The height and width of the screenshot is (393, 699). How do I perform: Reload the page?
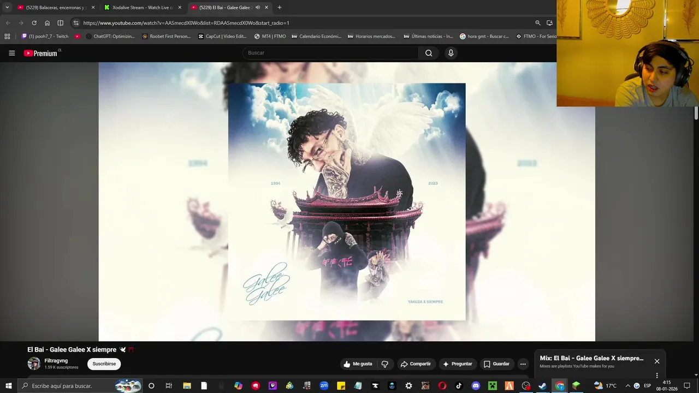click(34, 23)
